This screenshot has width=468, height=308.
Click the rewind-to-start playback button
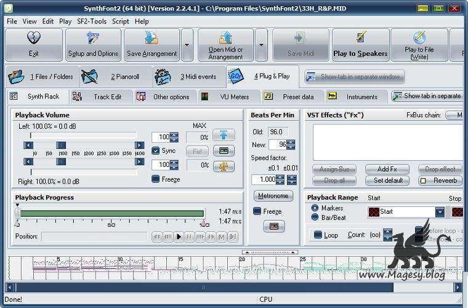[157, 237]
